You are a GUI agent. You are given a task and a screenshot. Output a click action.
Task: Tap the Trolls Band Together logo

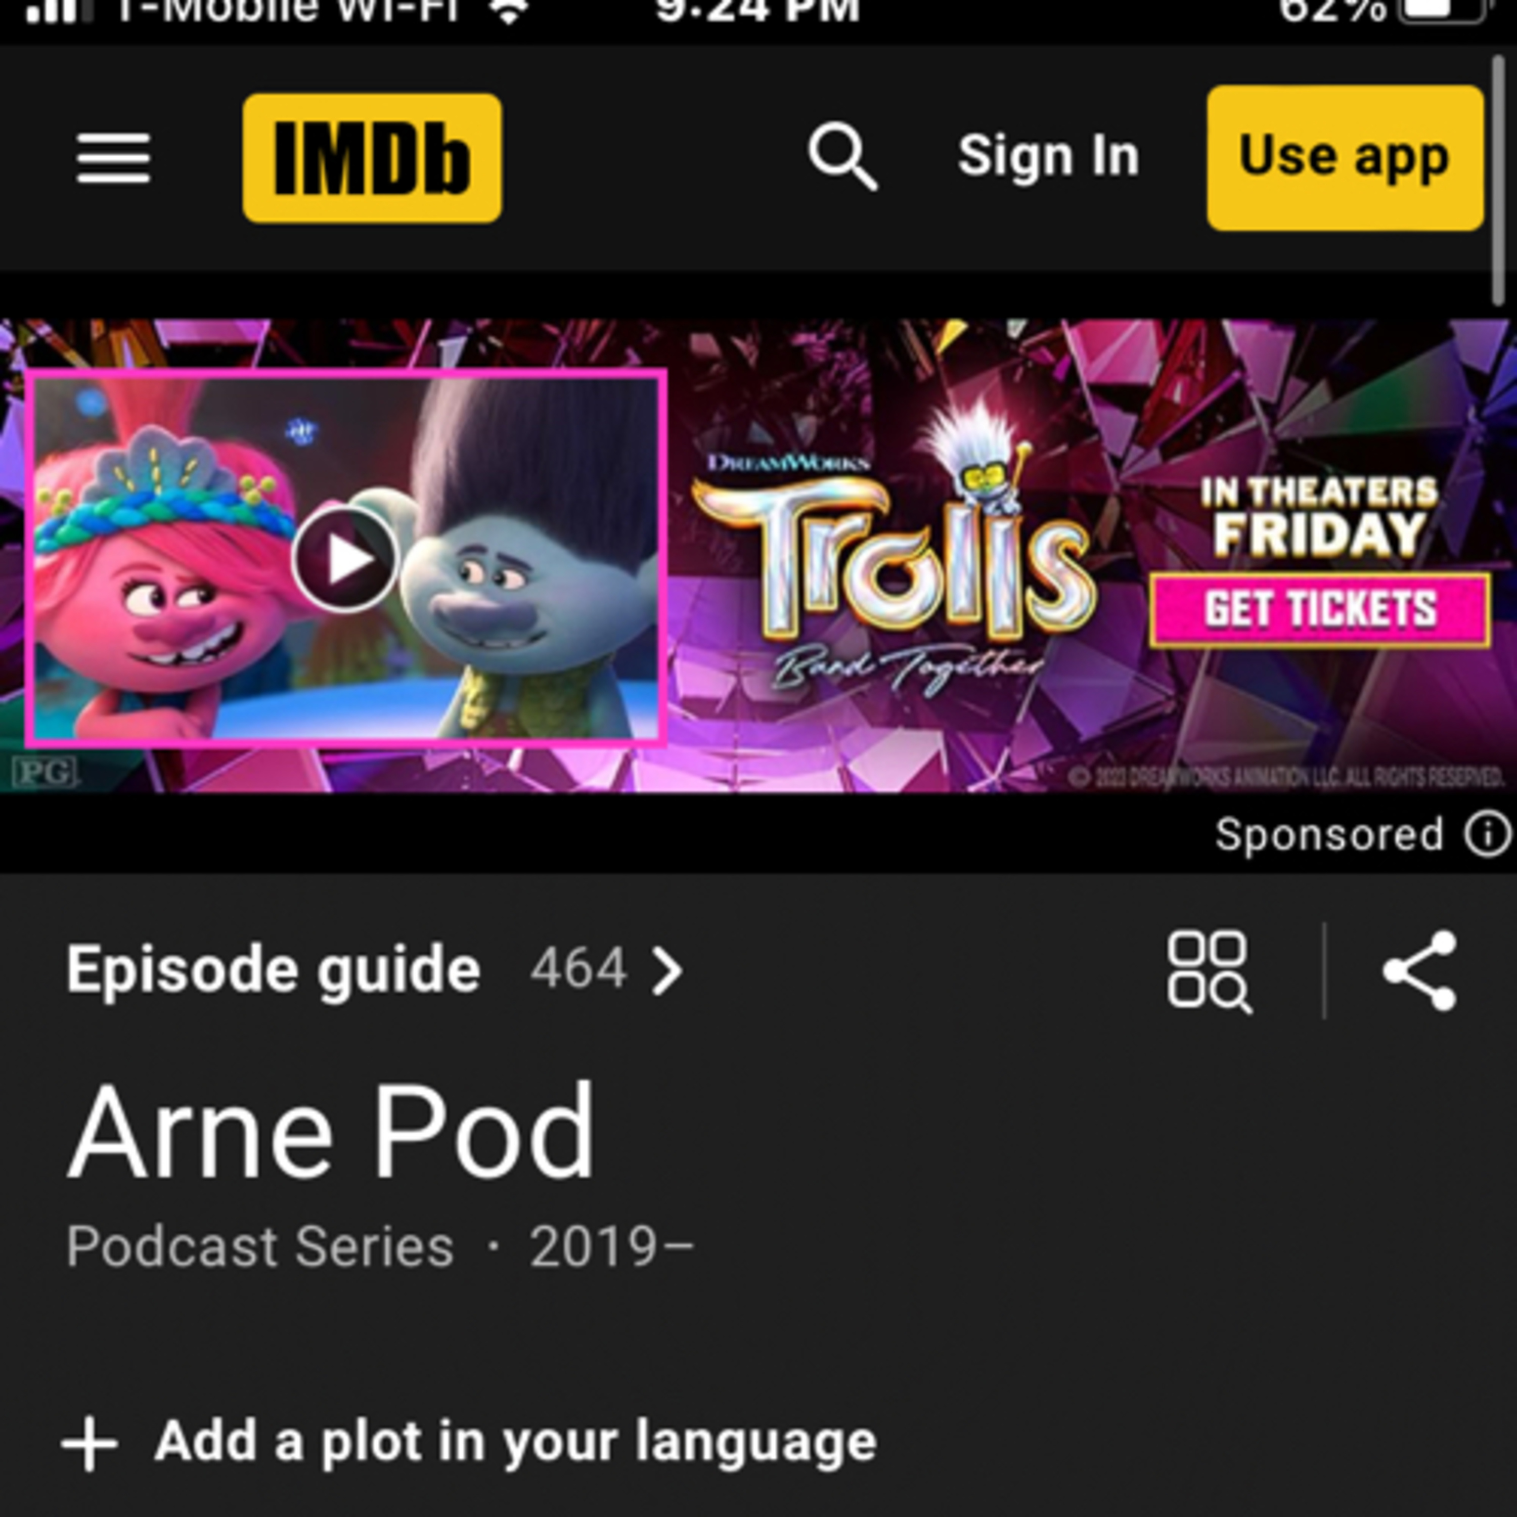pos(893,569)
